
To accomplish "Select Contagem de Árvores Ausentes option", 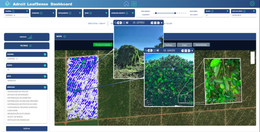I will [x=22, y=107].
